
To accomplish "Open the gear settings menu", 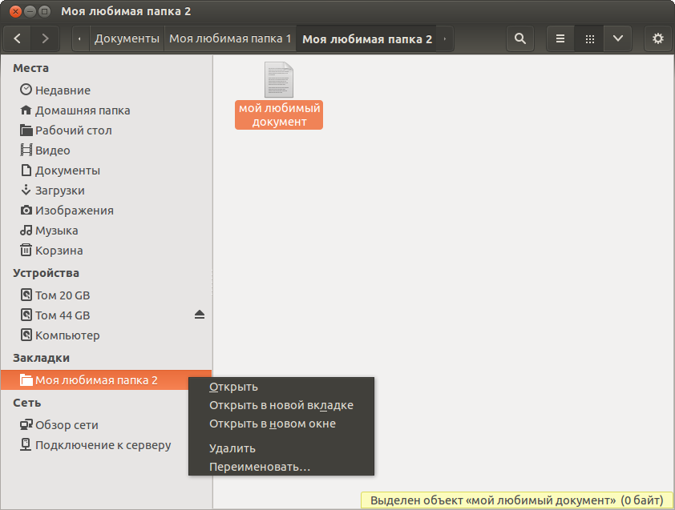I will (658, 38).
